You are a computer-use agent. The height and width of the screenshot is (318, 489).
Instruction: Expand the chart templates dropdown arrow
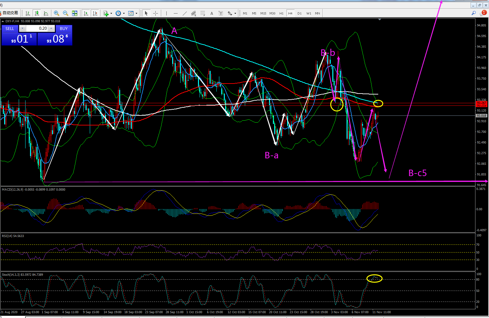pyautogui.click(x=136, y=14)
